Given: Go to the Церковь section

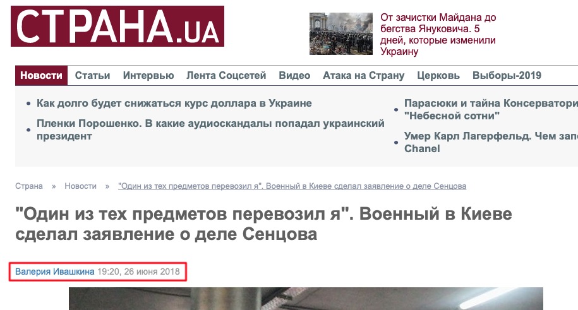Looking at the screenshot, I should (x=438, y=76).
